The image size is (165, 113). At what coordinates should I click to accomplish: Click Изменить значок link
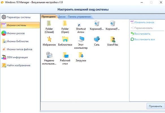coord(142,22)
